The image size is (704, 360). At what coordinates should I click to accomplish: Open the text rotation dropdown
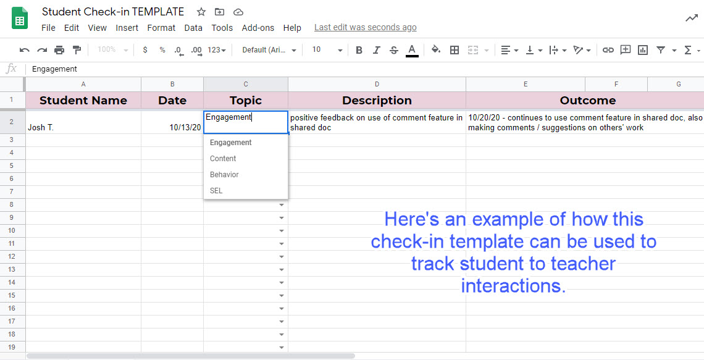point(582,50)
